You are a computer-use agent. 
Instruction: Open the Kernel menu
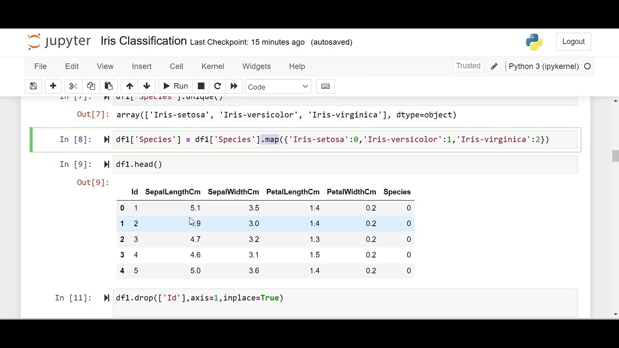(213, 66)
